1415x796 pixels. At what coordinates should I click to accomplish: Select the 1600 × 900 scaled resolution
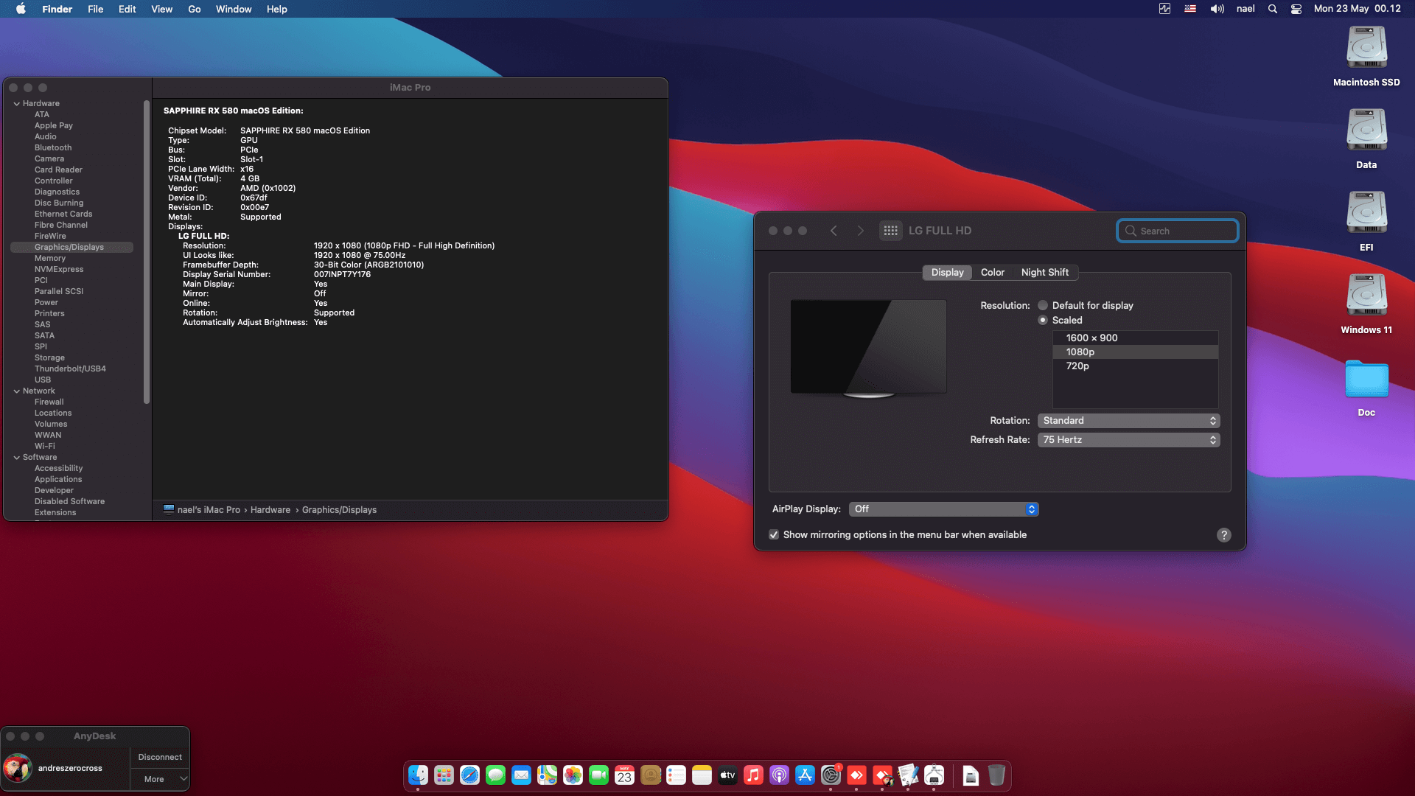(1091, 338)
